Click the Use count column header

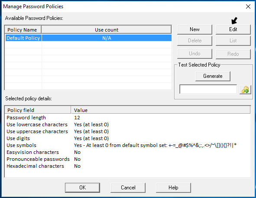[107, 30]
